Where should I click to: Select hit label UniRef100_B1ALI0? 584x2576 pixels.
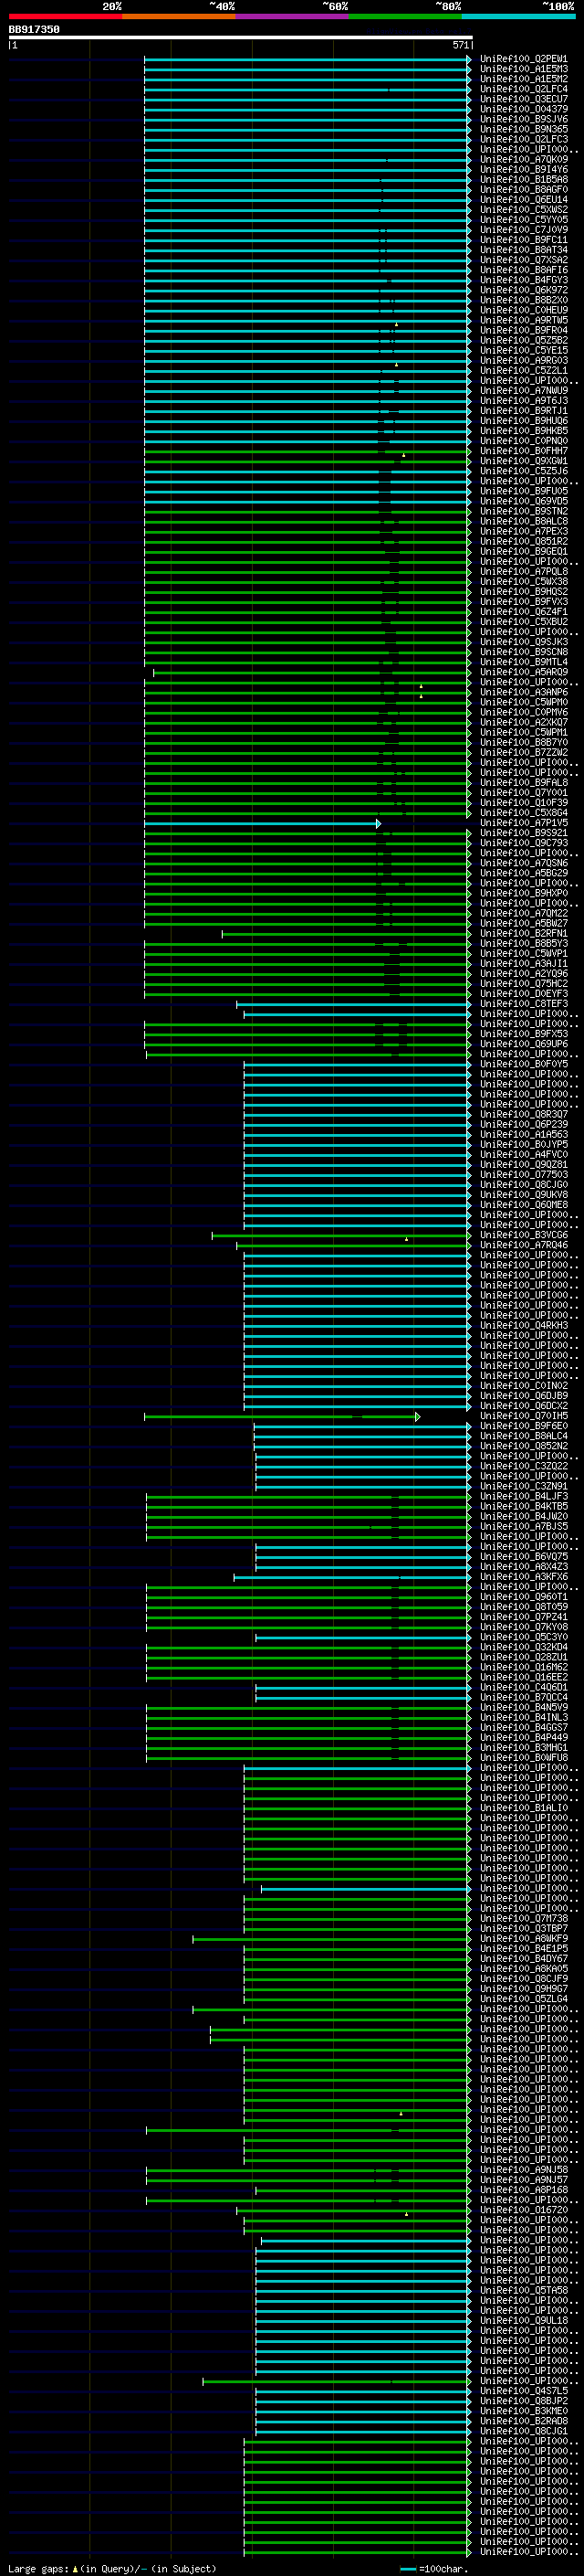click(x=523, y=1808)
